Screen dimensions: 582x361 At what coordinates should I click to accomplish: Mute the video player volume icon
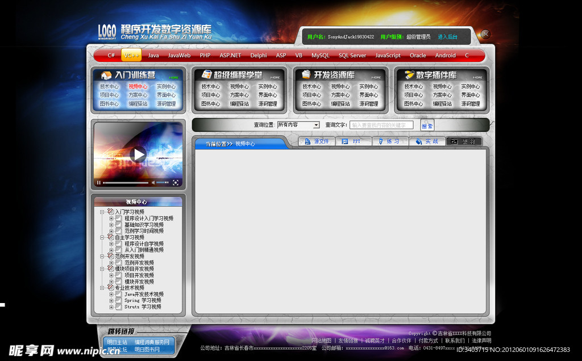pyautogui.click(x=153, y=183)
